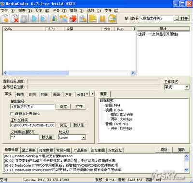Open the 选项 (O) menu
Viewport: 193px width, 183px height.
[x=94, y=11]
